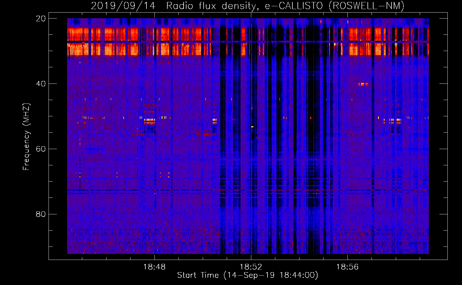Click the bright orange burst near 40 MHz

click(363, 84)
